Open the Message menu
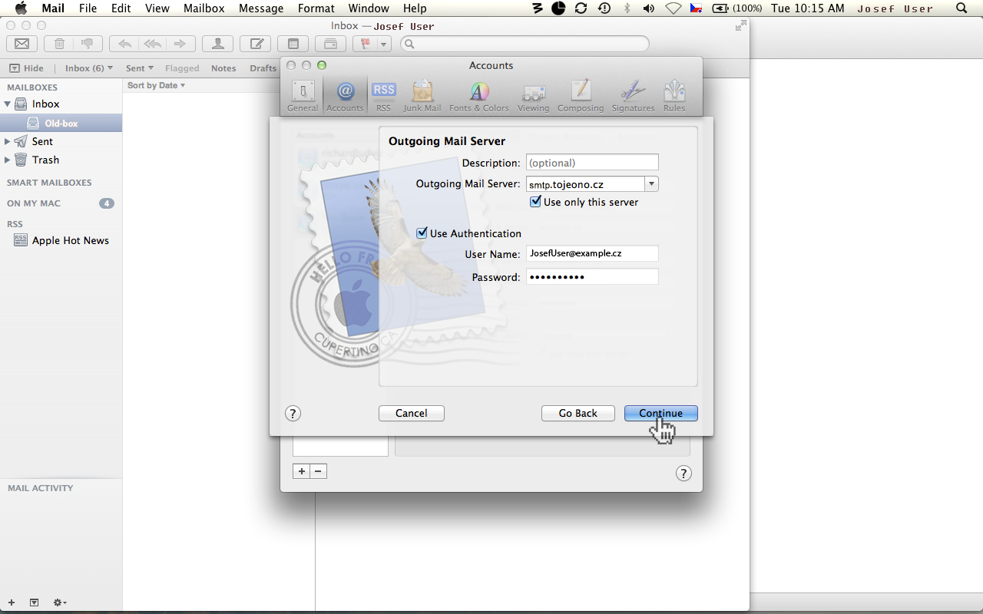The width and height of the screenshot is (983, 614). tap(261, 8)
